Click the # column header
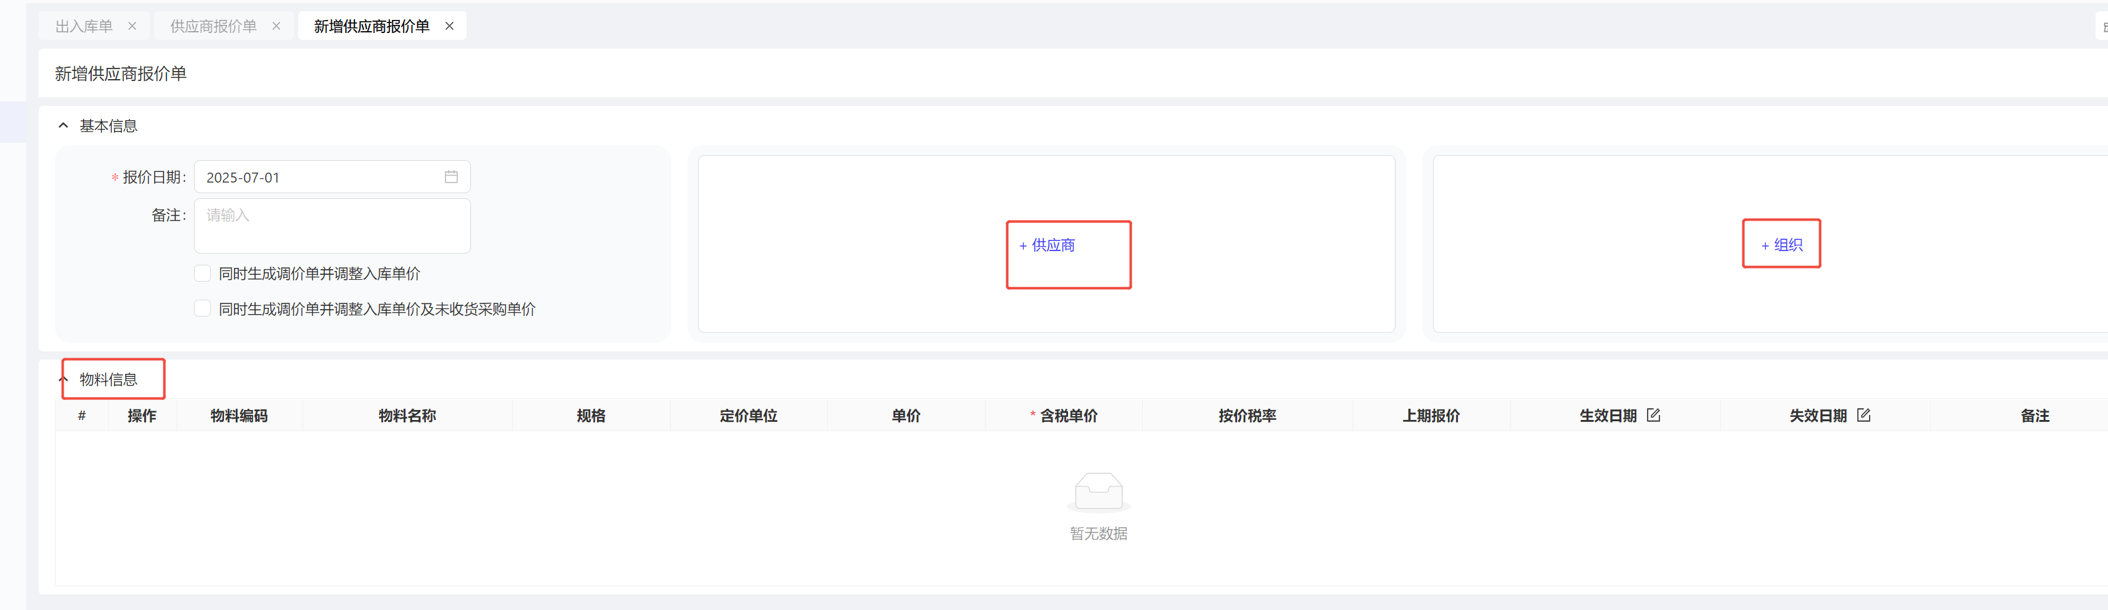Image resolution: width=2108 pixels, height=610 pixels. tap(82, 416)
